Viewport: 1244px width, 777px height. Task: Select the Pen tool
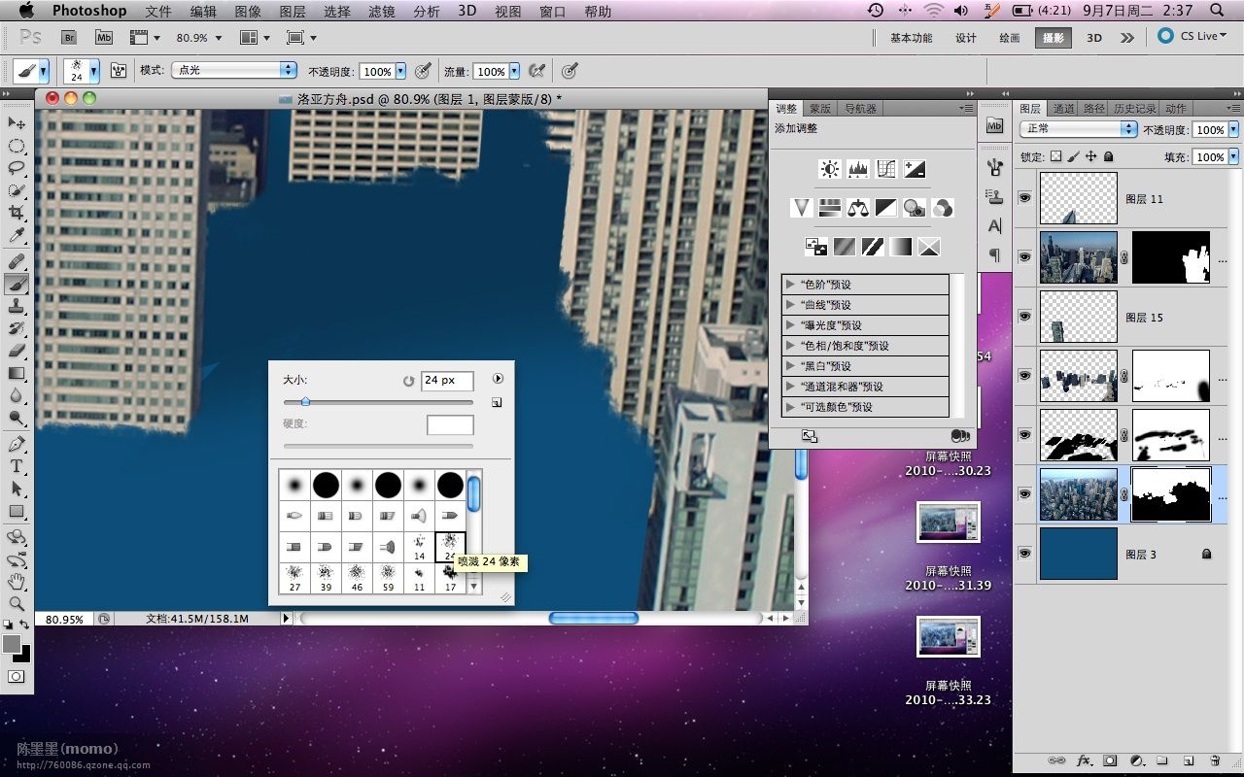[17, 444]
